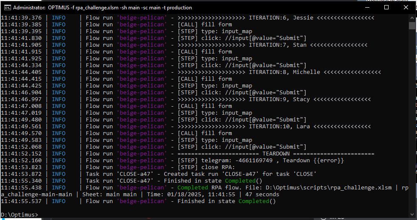Image resolution: width=417 pixels, height=220 pixels.
Task: Click the TEARDOWN separator line
Action: (276, 153)
